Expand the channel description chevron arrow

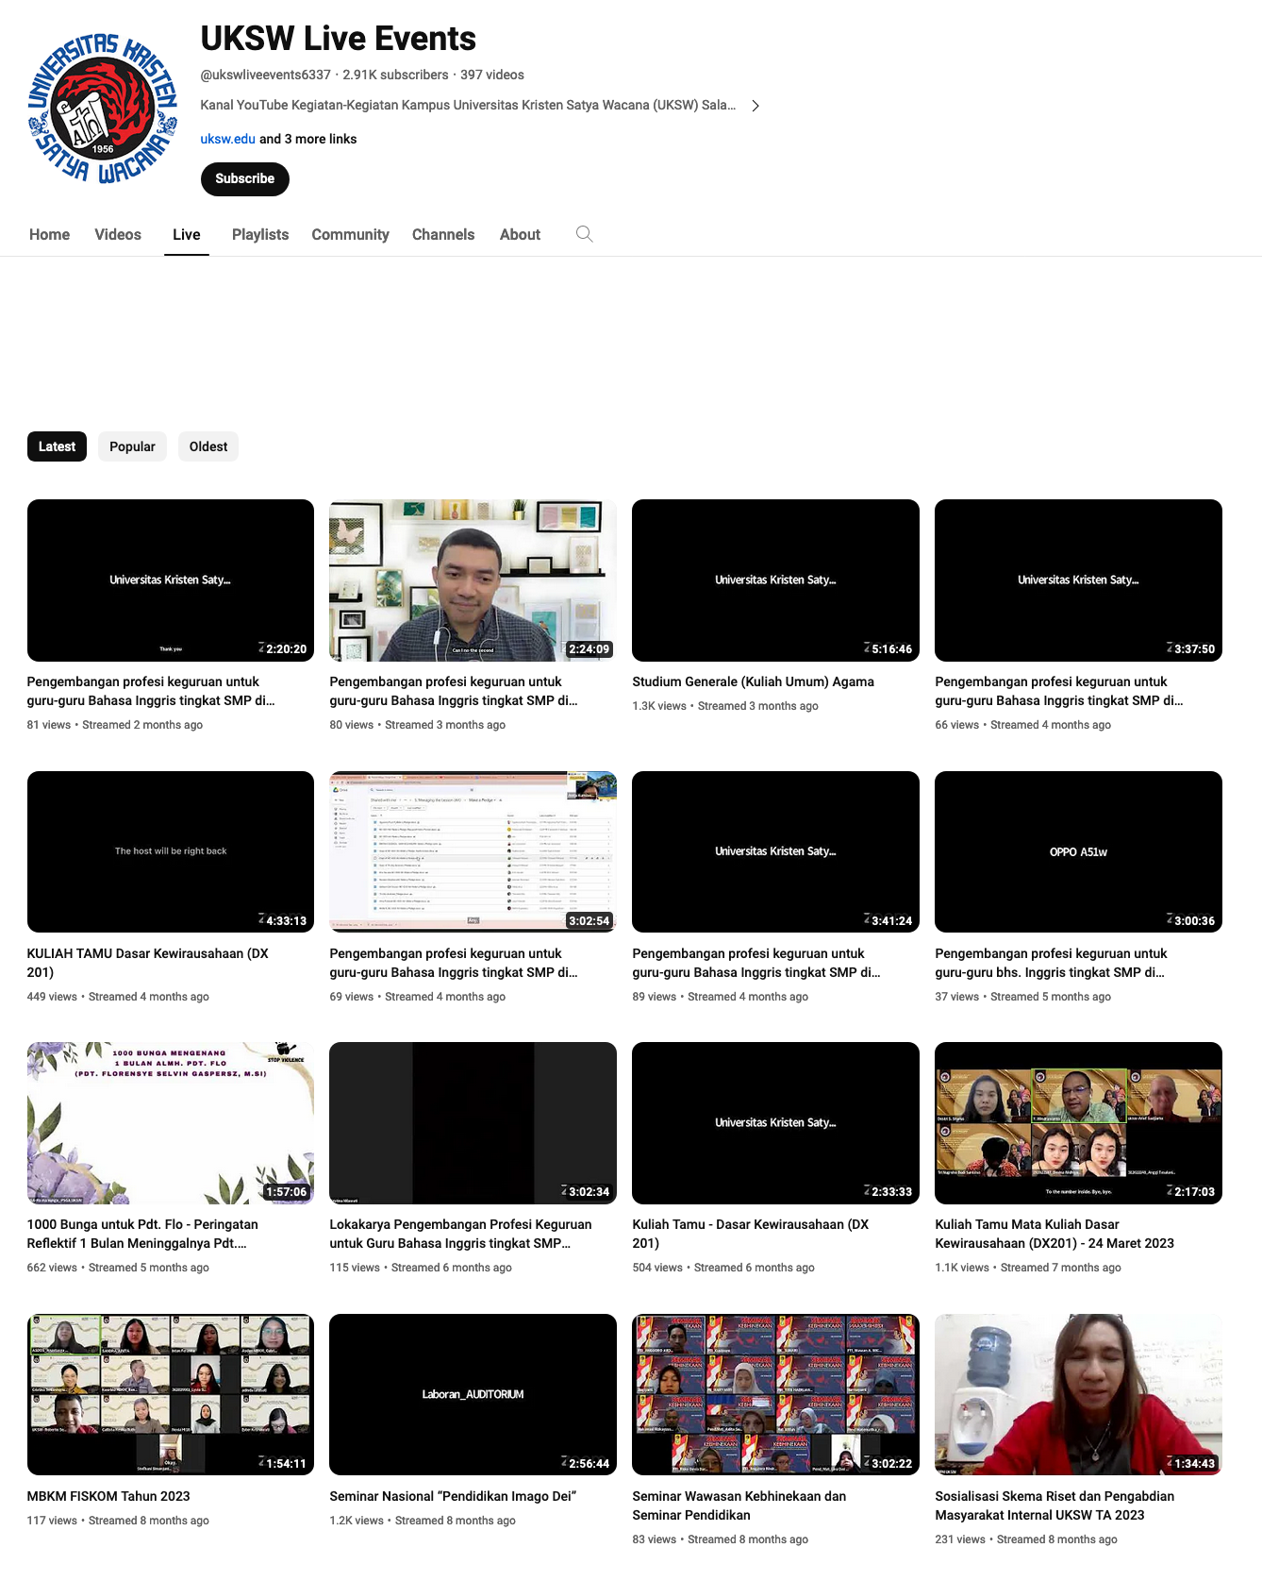tap(755, 106)
